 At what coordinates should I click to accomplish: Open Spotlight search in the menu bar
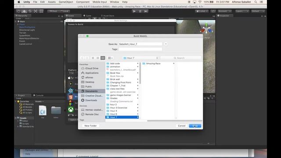tap(256, 2)
